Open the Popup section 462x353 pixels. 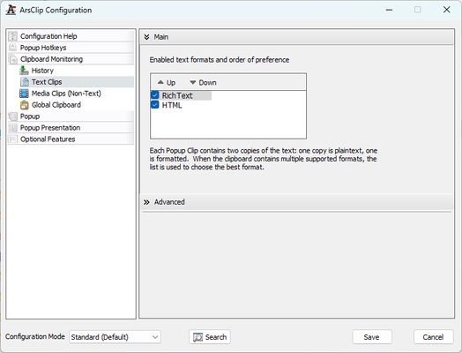[71, 116]
